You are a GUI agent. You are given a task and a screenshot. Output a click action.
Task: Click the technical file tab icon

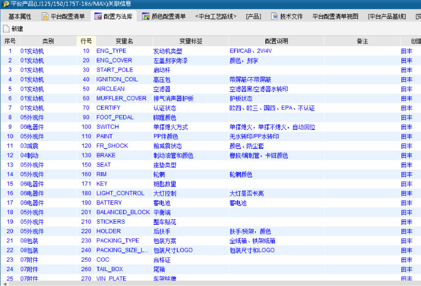pyautogui.click(x=274, y=16)
